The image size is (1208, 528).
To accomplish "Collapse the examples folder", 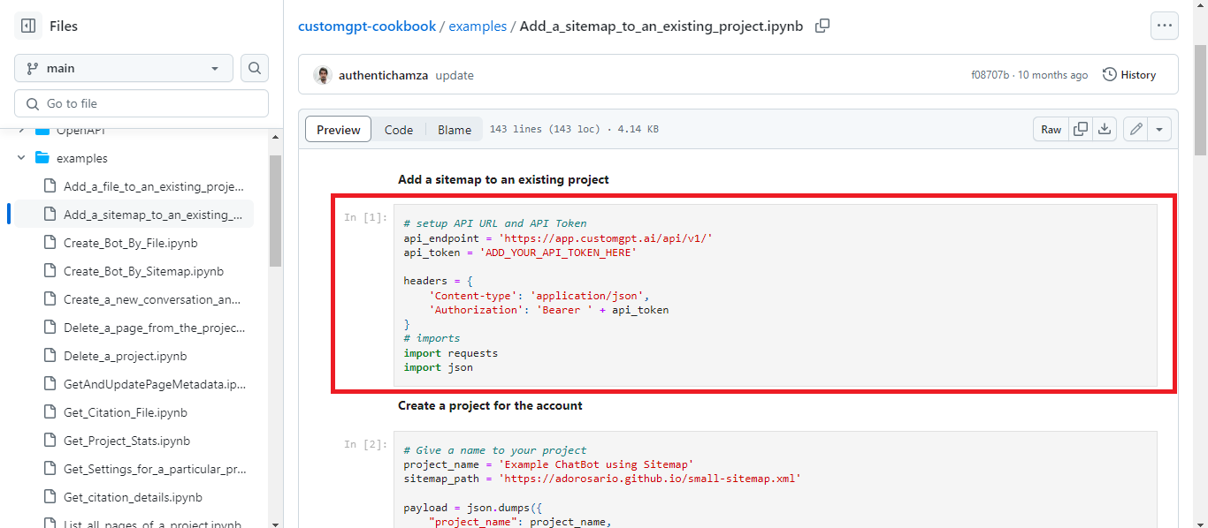I will [20, 157].
